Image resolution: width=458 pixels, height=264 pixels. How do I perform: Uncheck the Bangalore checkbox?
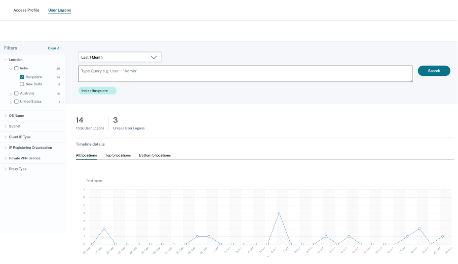point(22,77)
